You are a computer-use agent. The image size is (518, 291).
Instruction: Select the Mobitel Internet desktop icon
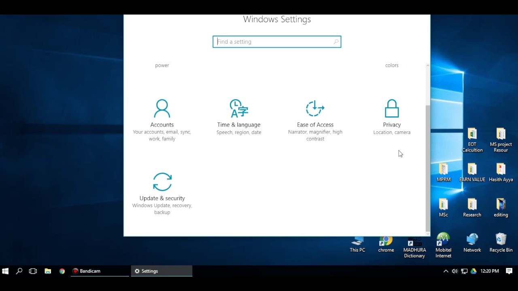tap(444, 246)
